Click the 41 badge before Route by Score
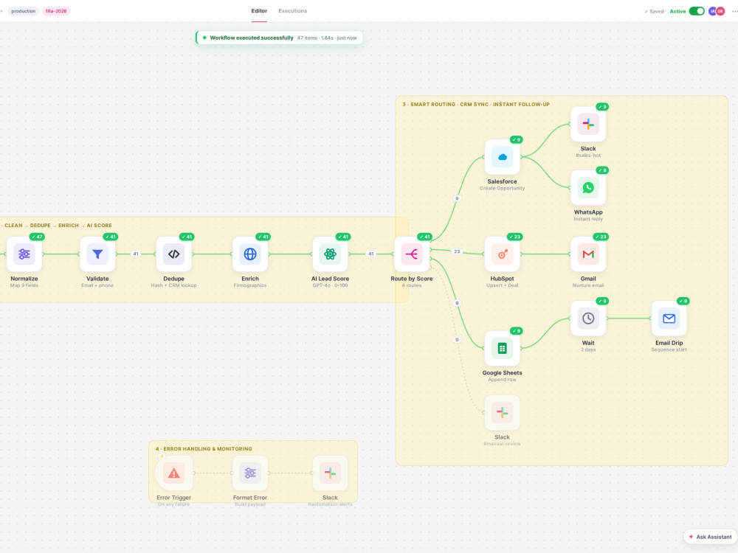The height and width of the screenshot is (553, 738). pos(371,254)
